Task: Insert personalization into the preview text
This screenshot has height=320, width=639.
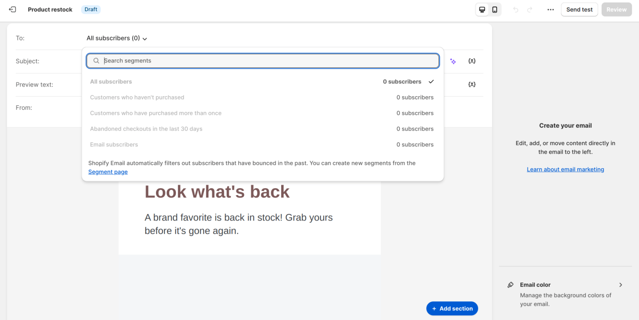Action: point(472,84)
